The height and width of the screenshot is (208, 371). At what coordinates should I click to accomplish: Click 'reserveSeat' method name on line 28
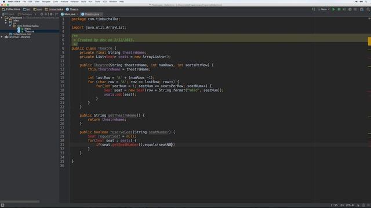pos(121,132)
